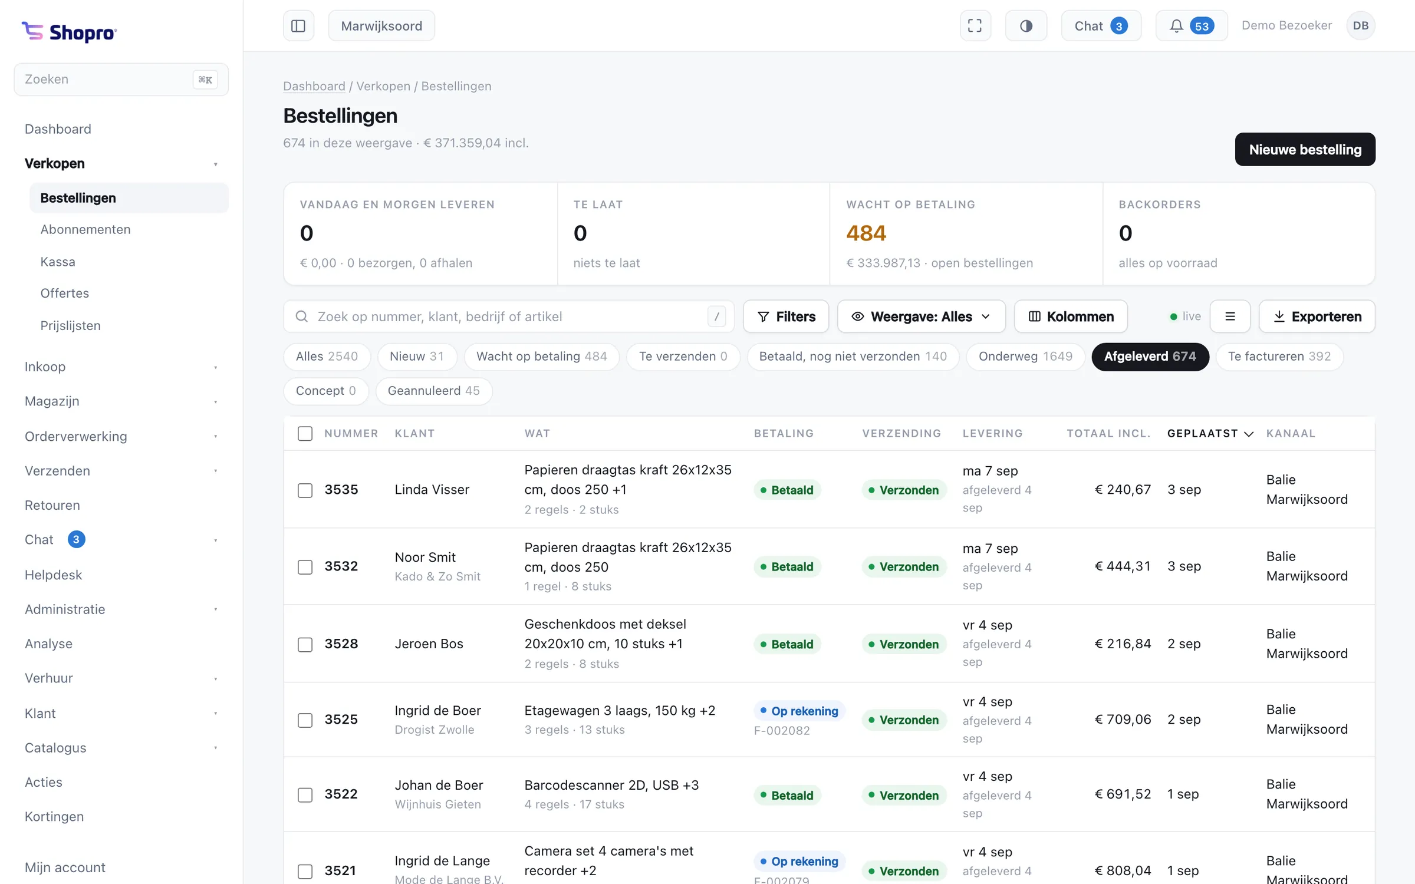Expand the Verzenden sidebar section
The width and height of the screenshot is (1415, 884).
click(121, 471)
